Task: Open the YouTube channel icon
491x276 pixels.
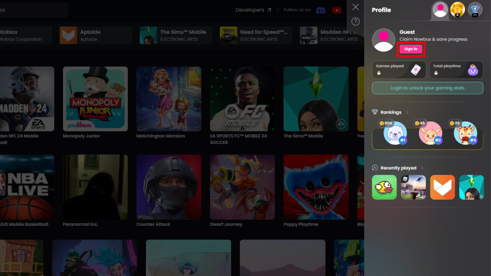Action: (337, 10)
